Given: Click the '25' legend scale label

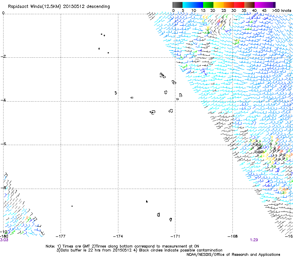Looking at the screenshot, I should point(224,11).
